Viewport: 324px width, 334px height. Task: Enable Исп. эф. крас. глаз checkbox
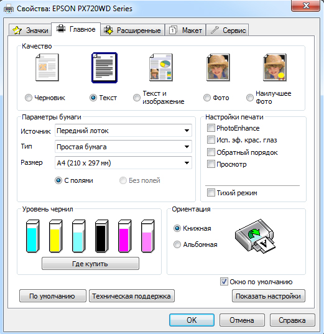coord(211,140)
